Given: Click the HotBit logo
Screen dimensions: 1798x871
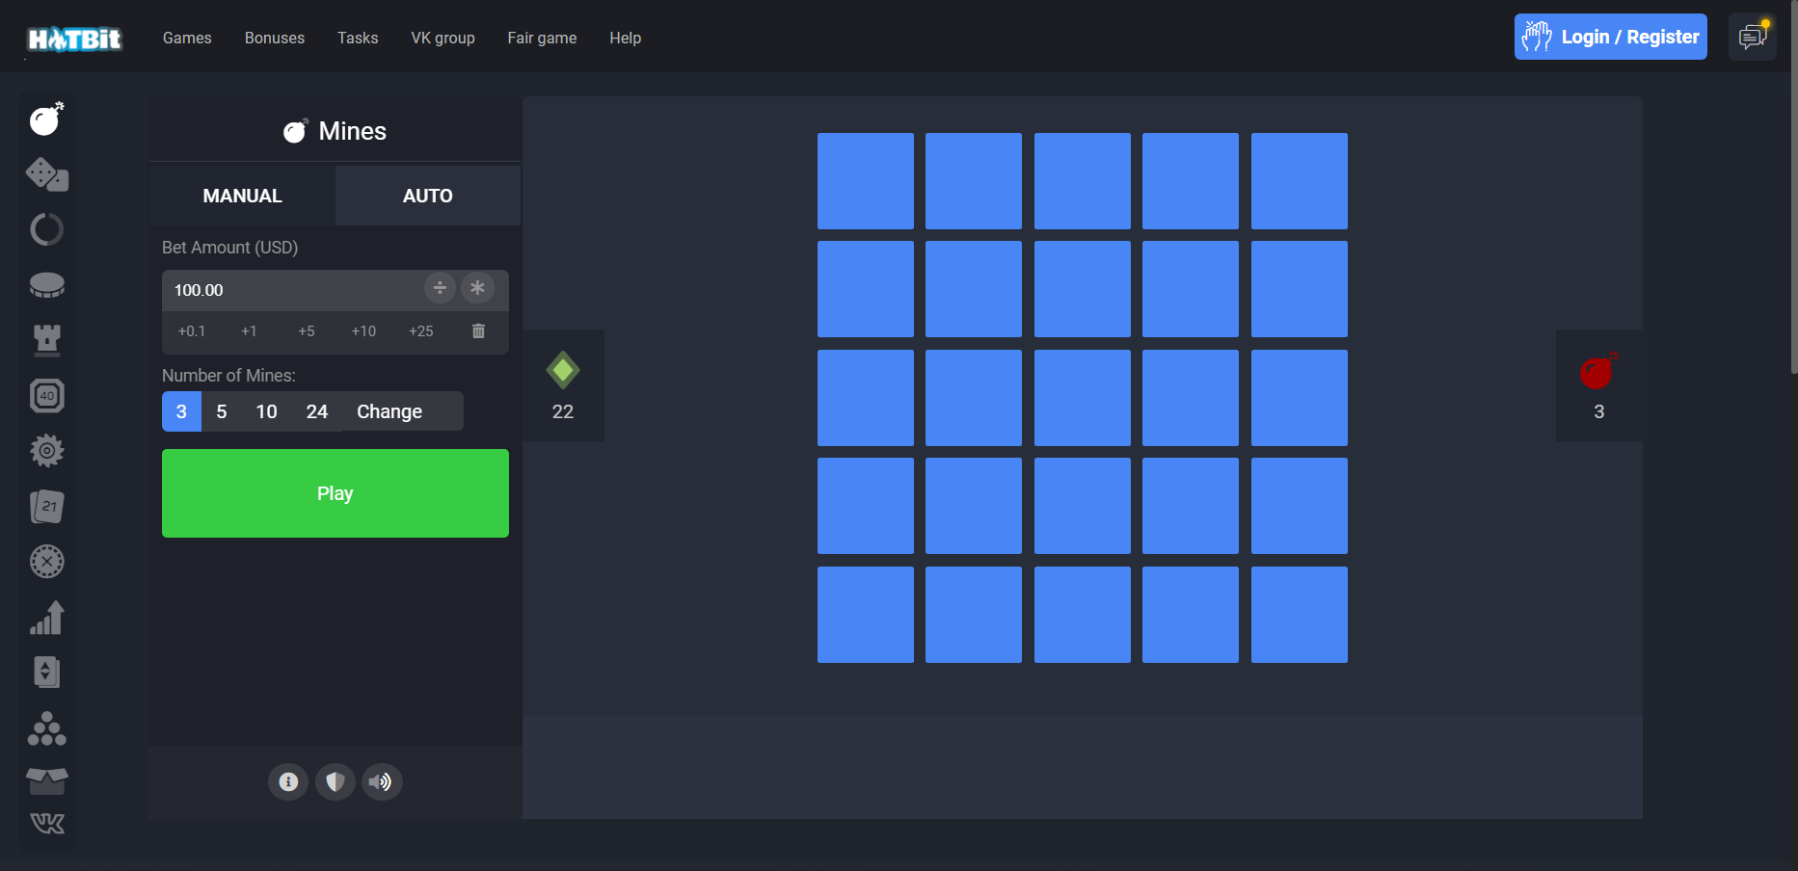Looking at the screenshot, I should coord(75,39).
